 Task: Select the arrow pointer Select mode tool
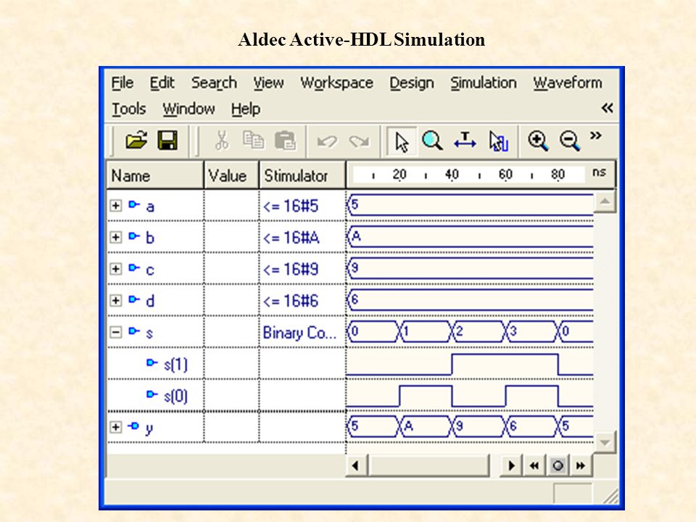(x=402, y=141)
